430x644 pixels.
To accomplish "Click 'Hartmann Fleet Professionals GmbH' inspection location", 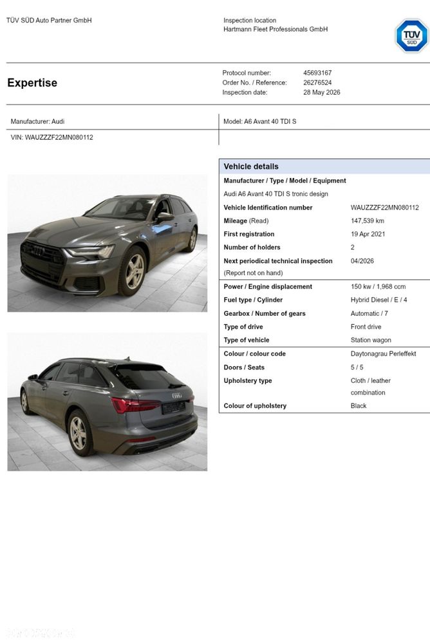I will (x=276, y=29).
